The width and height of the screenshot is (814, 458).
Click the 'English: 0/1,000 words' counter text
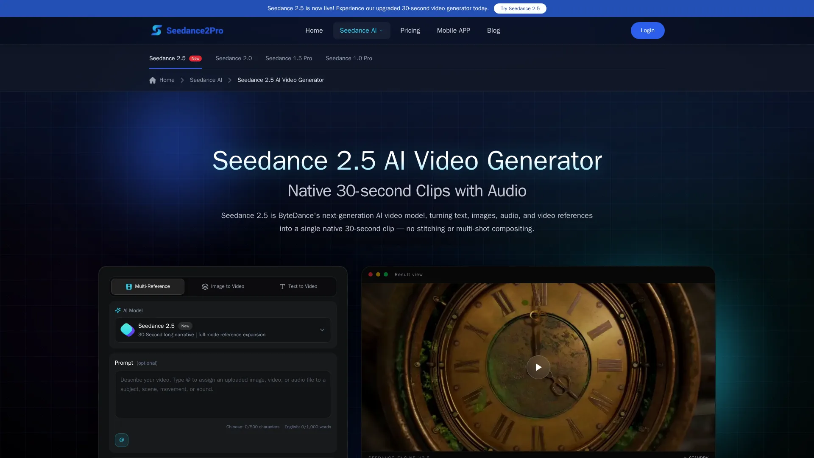tap(308, 427)
